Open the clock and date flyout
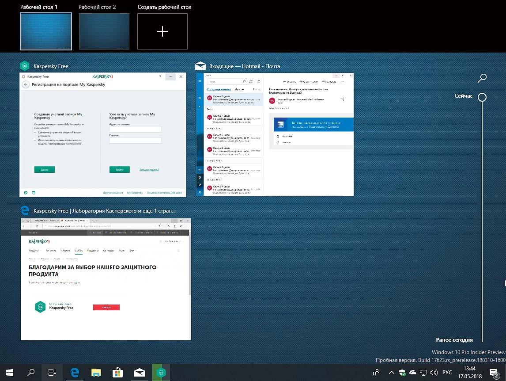506x381 pixels. [470, 373]
